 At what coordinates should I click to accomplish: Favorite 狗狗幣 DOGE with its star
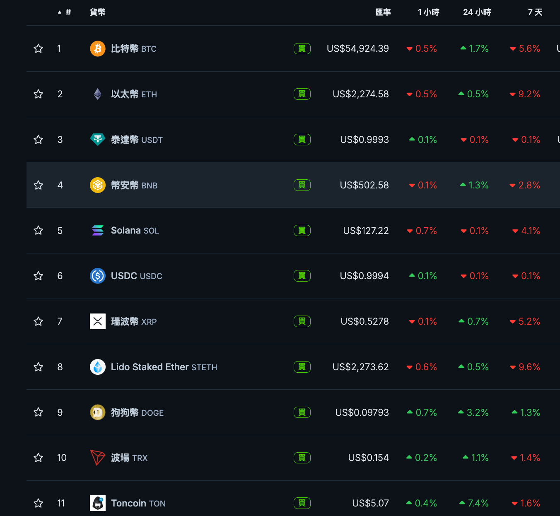coord(39,412)
